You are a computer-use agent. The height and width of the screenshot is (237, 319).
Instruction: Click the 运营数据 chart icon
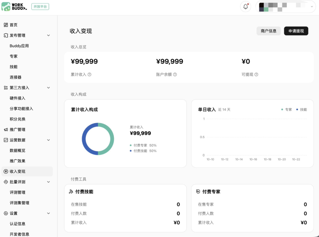tap(6, 140)
